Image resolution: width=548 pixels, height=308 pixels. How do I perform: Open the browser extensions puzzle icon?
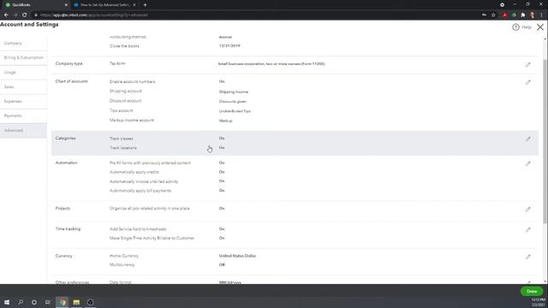pos(523,15)
